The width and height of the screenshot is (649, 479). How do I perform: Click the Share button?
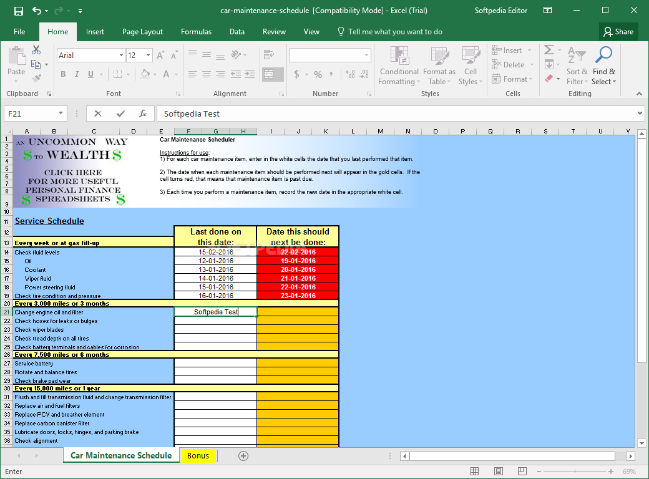point(617,32)
